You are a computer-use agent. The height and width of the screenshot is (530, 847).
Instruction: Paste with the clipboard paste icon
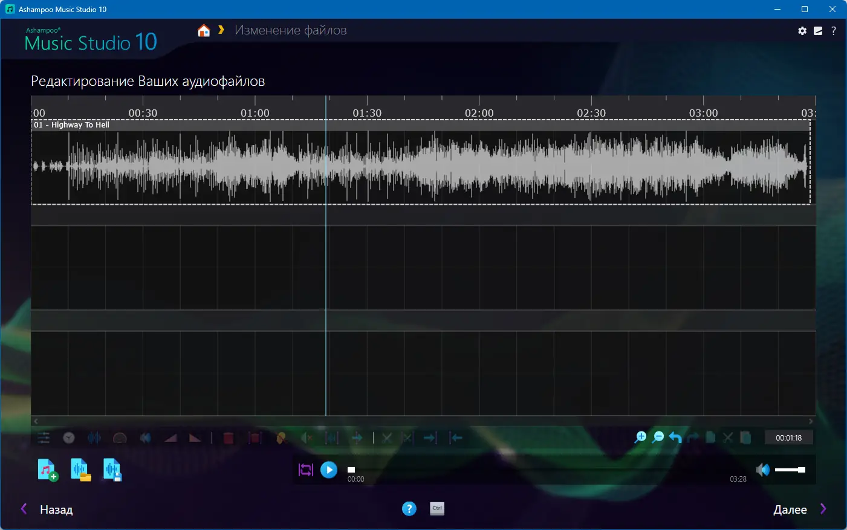[745, 437]
